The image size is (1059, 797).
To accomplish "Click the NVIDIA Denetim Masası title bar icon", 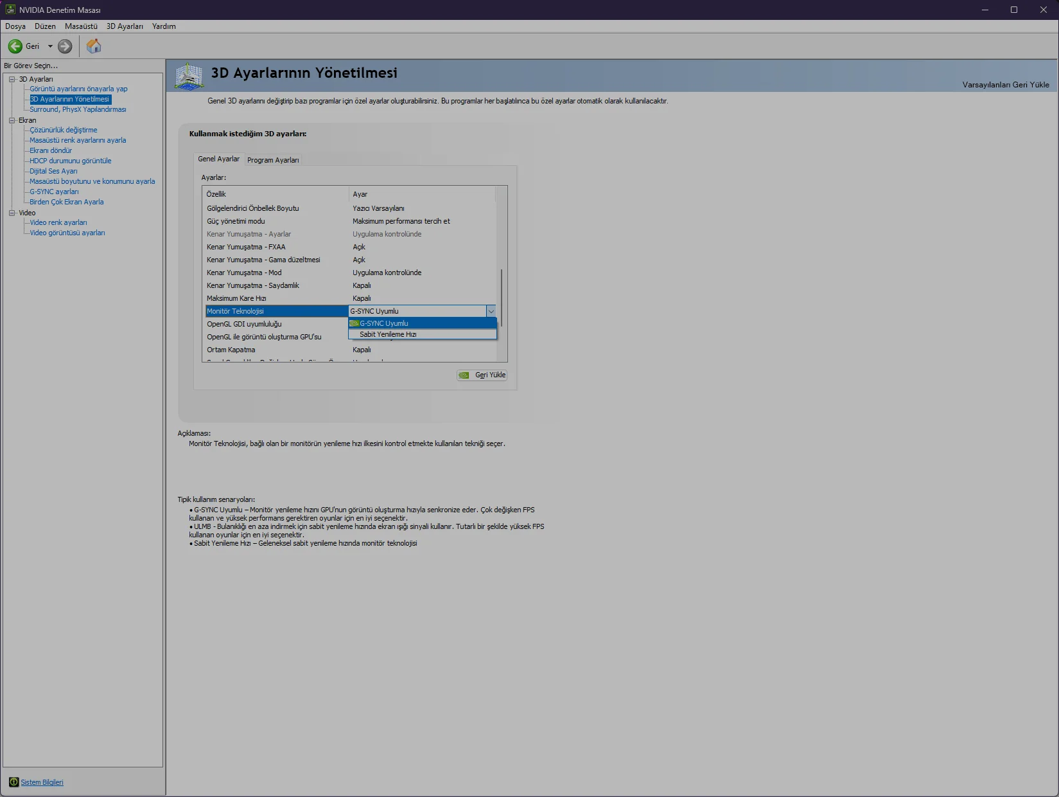I will point(10,10).
